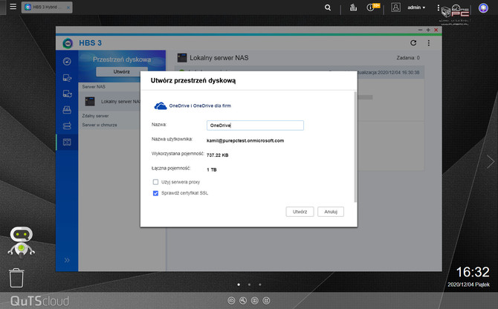Expand the HBS 3 sidebar with double chevron
Screen dimensions: 498x309
(67, 260)
